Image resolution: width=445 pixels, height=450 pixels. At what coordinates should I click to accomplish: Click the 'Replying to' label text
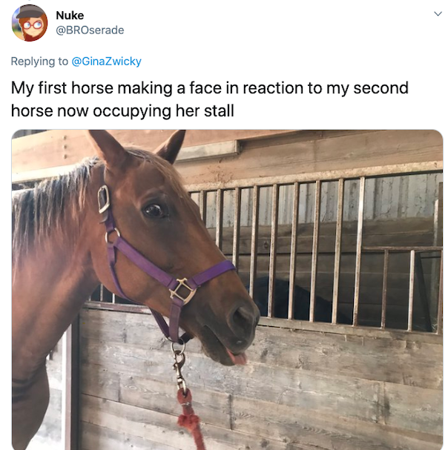click(x=39, y=62)
